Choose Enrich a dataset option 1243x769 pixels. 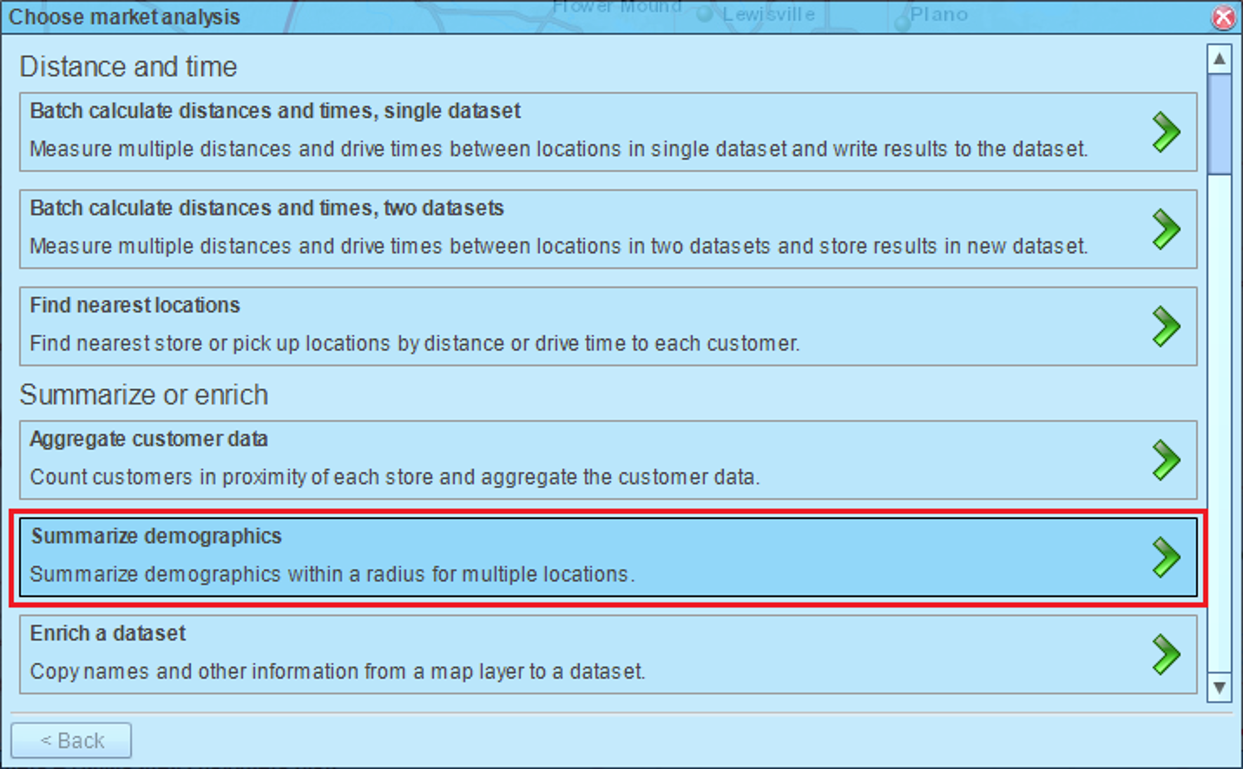608,654
